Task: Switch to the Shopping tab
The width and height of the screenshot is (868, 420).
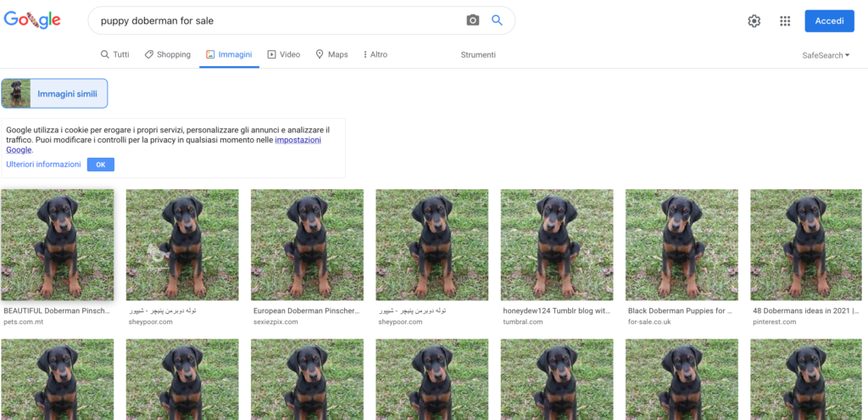Action: [167, 54]
